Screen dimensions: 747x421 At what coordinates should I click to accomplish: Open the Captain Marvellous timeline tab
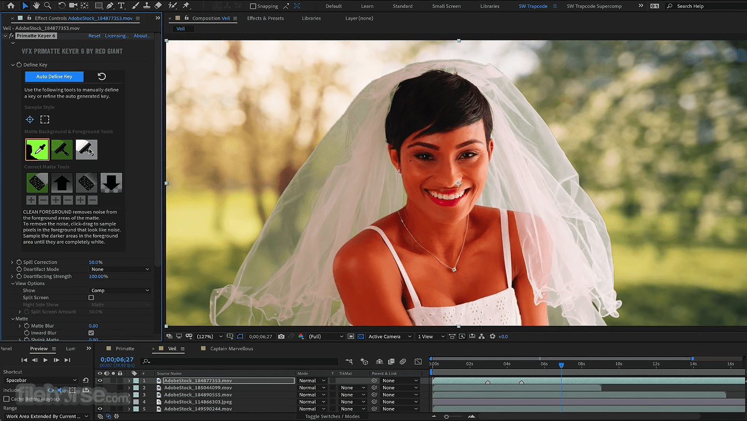232,348
